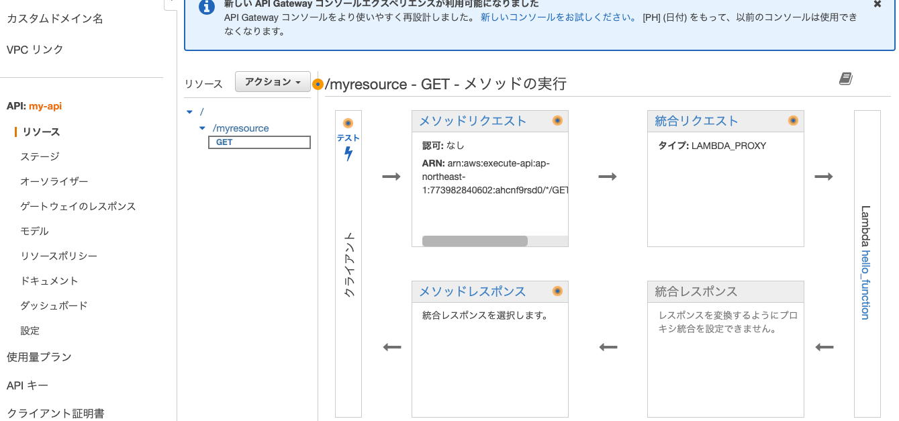Click the 認可: なし text
The height and width of the screenshot is (421, 899).
443,145
